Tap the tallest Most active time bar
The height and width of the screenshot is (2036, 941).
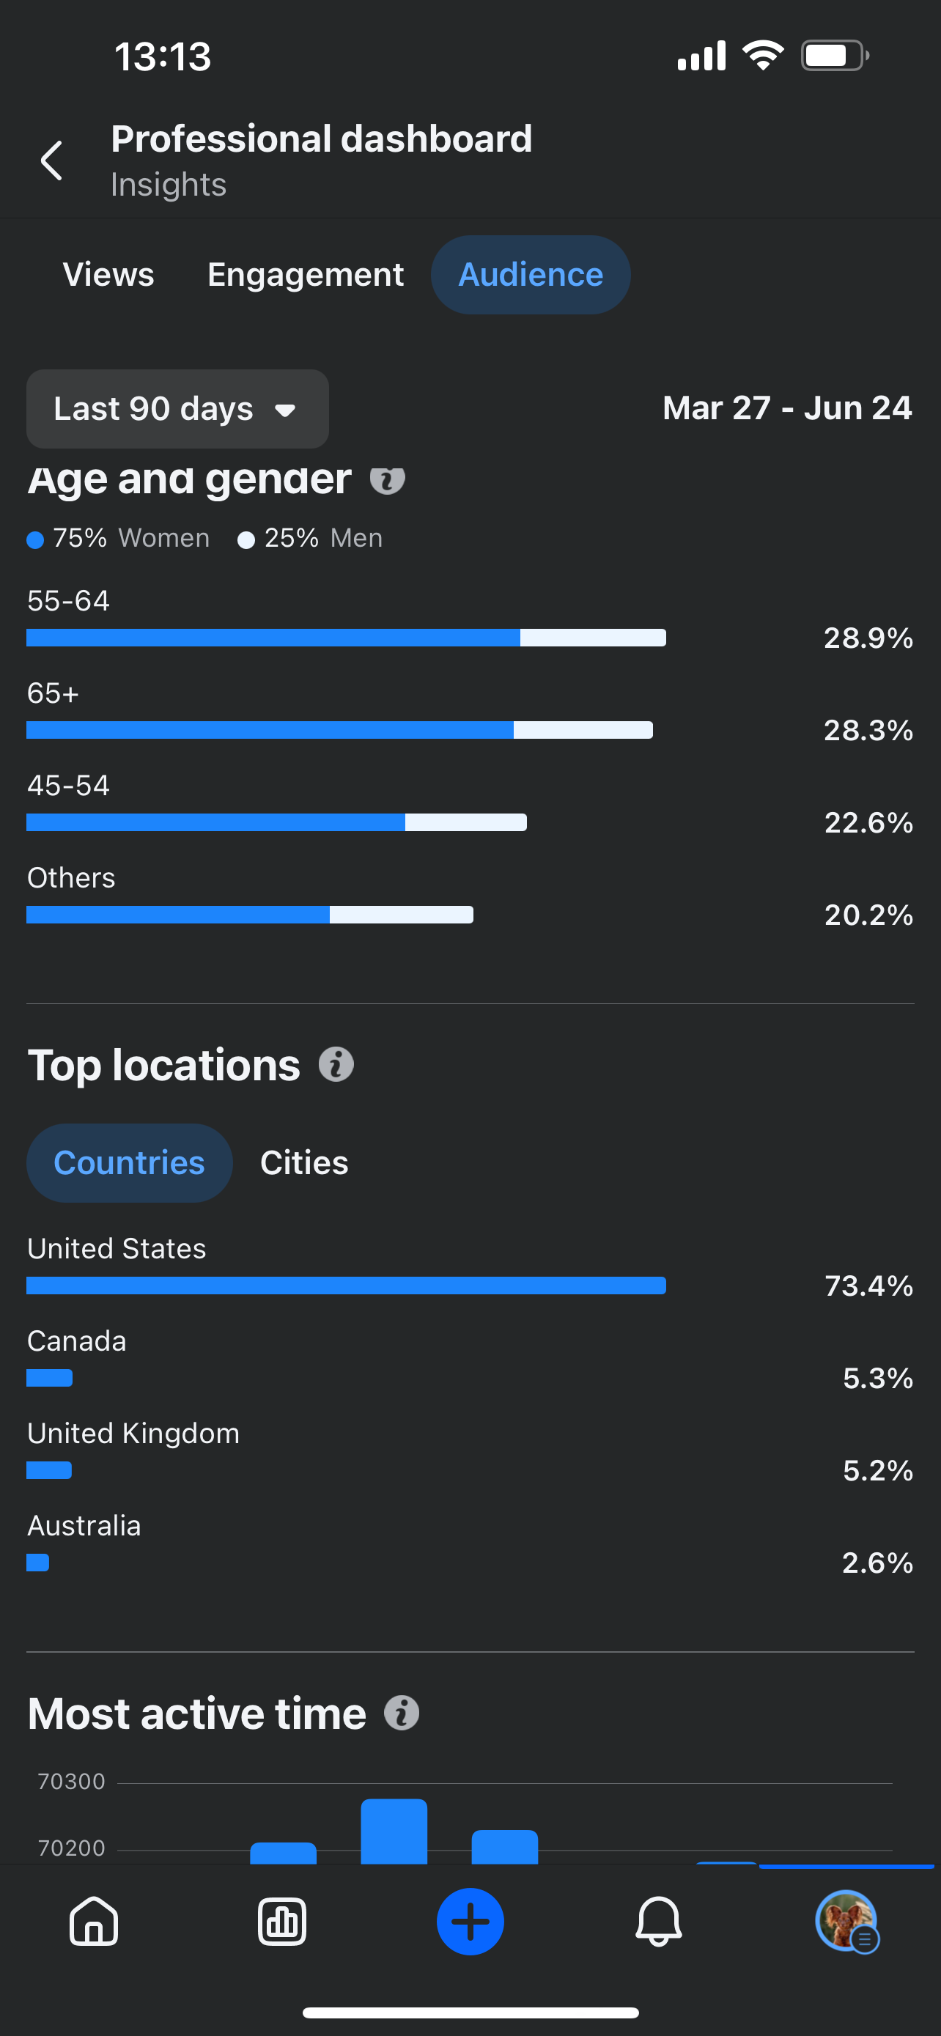394,1831
